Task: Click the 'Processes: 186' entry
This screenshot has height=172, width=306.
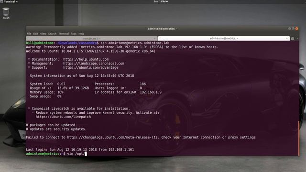Action: 120,84
